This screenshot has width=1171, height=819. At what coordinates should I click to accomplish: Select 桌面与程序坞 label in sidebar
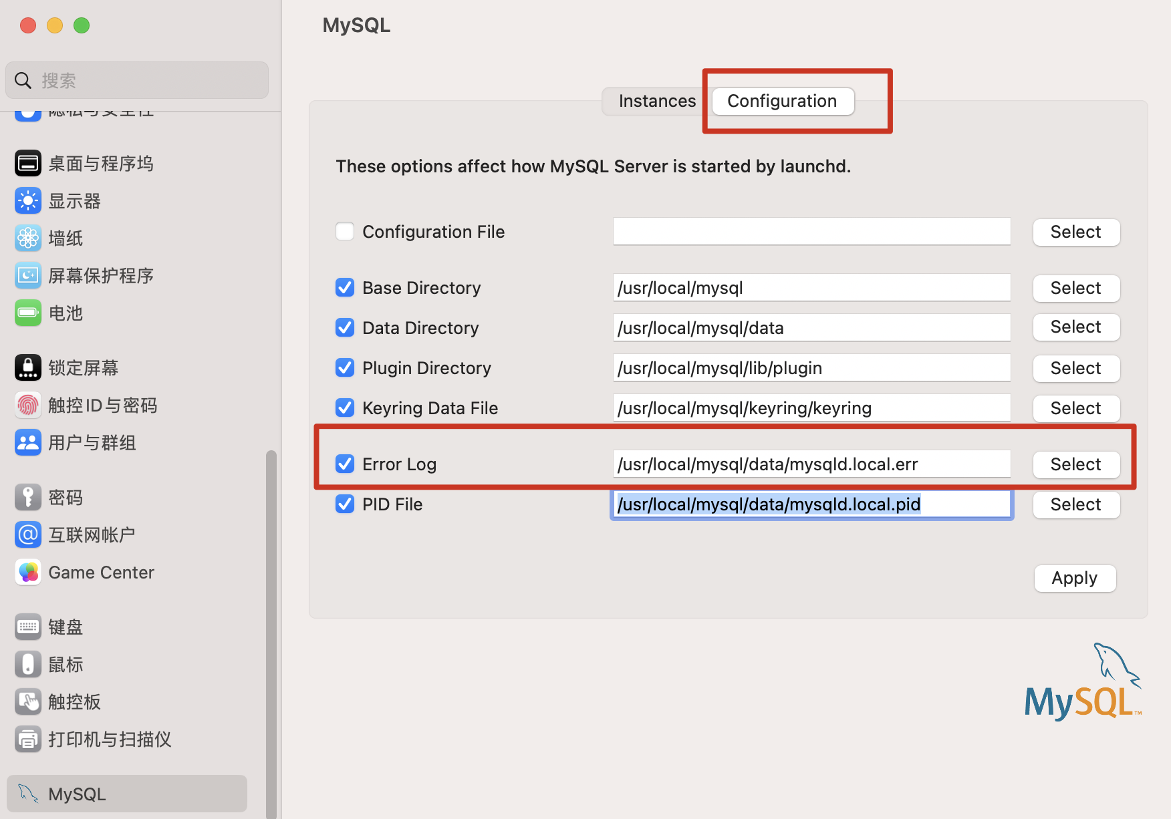[x=101, y=164]
